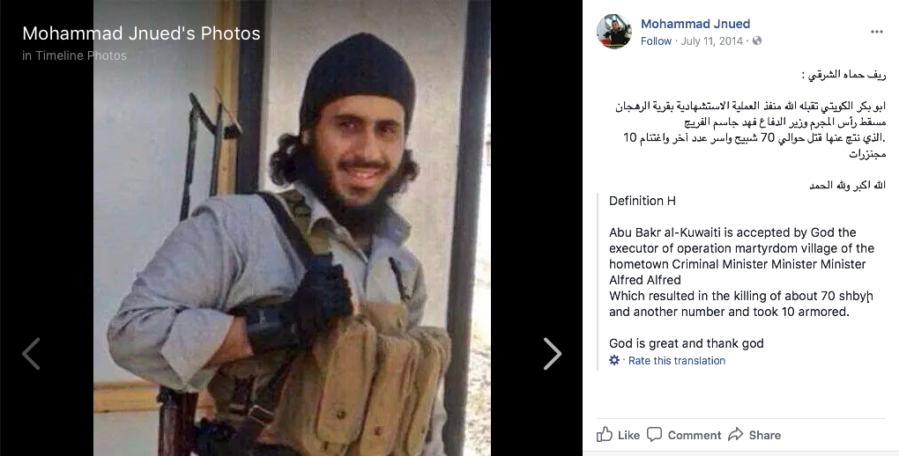Click the Like text label
This screenshot has height=456, width=899.
(628, 436)
